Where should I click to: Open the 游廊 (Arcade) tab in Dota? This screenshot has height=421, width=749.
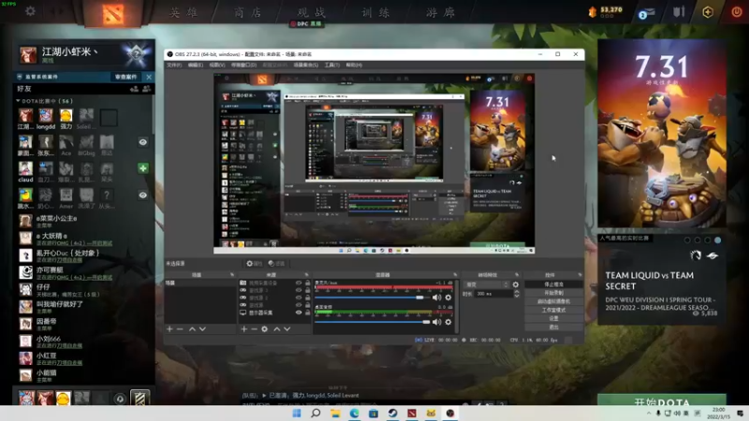[x=440, y=12]
